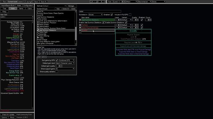213x119 pixels.
Task: Click the Delete All socket groups button
Action: pyautogui.click(x=66, y=9)
